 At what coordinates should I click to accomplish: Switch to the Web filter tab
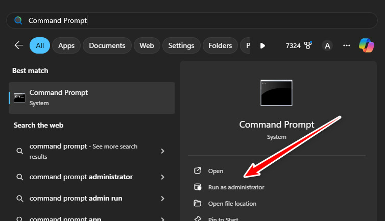tap(147, 45)
